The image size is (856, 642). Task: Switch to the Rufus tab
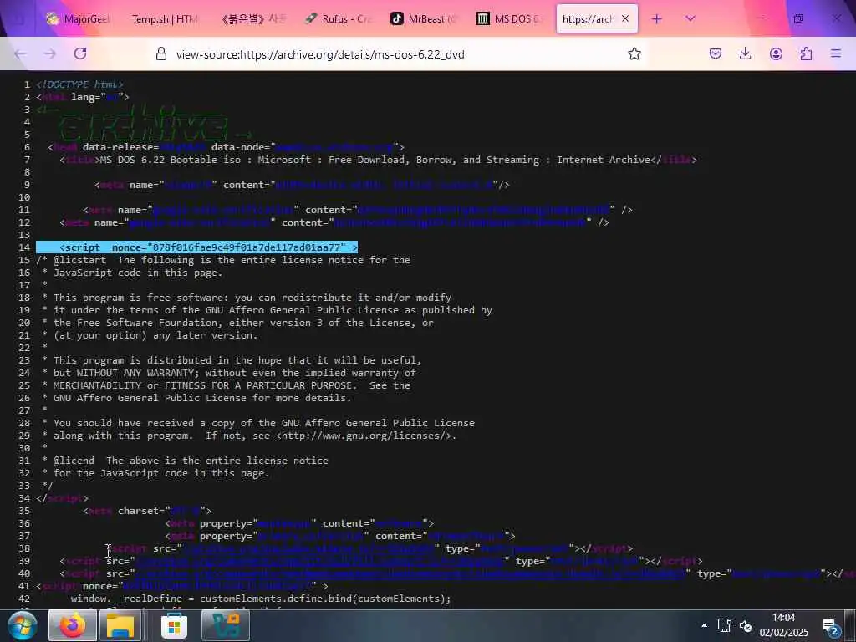tap(339, 19)
